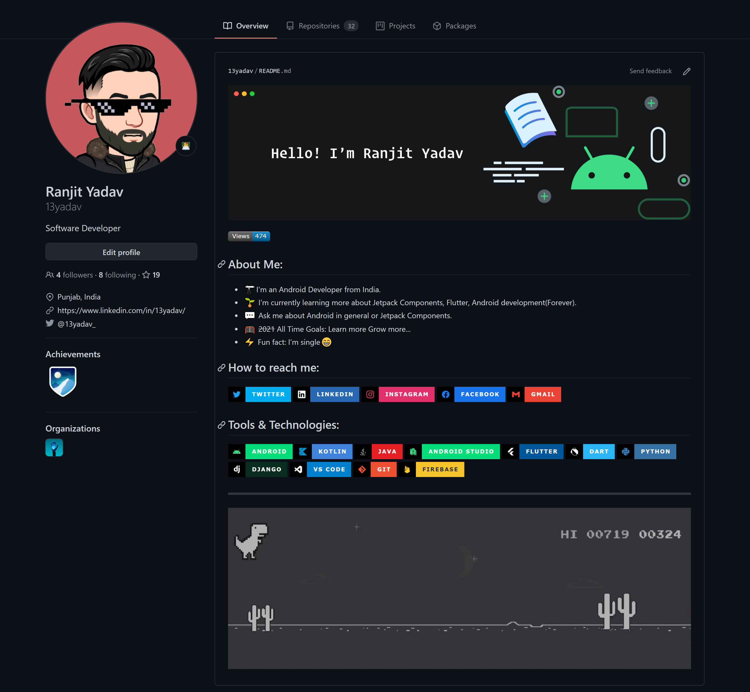Select the achievements shield icon
750x692 pixels.
(x=63, y=380)
